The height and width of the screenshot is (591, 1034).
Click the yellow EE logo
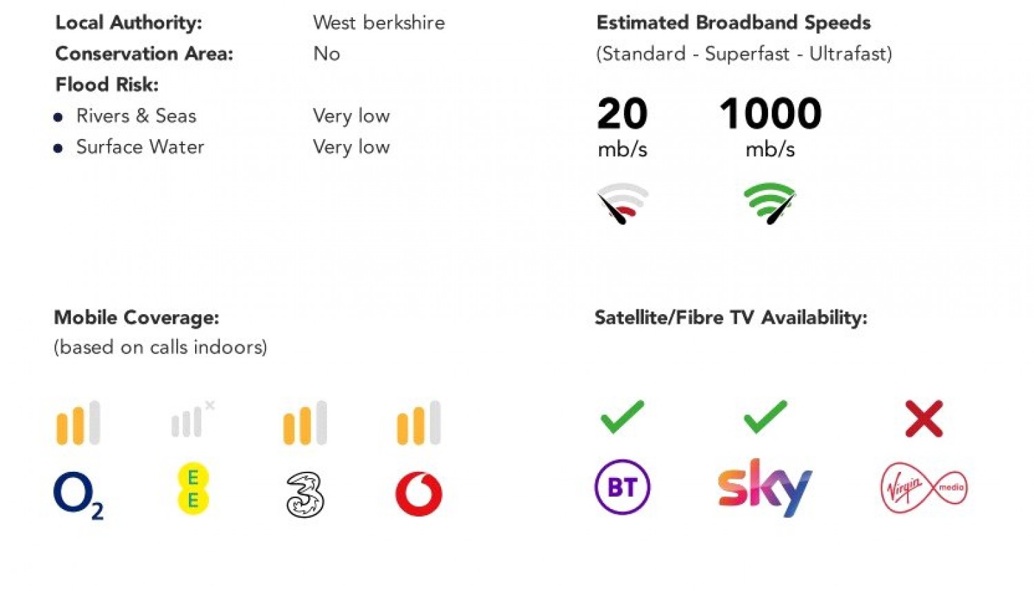coord(193,488)
